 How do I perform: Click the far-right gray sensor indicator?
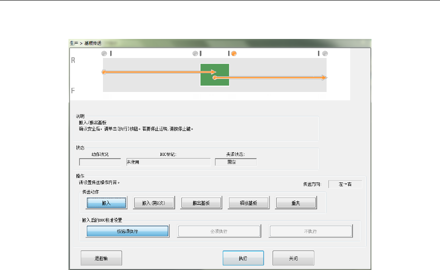click(325, 53)
